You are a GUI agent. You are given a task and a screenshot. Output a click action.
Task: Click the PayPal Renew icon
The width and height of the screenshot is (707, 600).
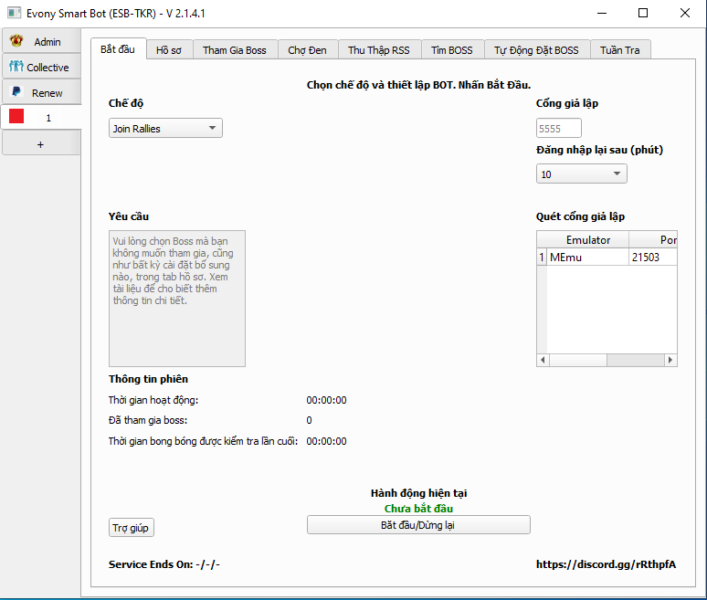tap(16, 92)
